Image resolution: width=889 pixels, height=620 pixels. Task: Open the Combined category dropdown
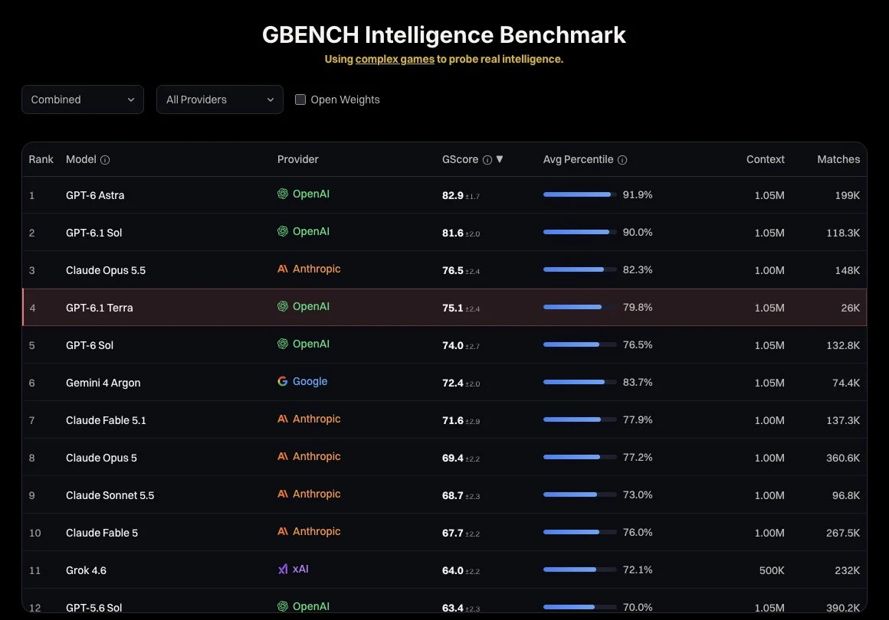(x=83, y=100)
